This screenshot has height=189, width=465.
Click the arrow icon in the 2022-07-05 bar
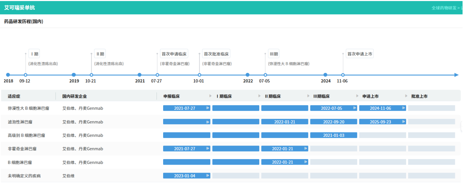[355, 108]
